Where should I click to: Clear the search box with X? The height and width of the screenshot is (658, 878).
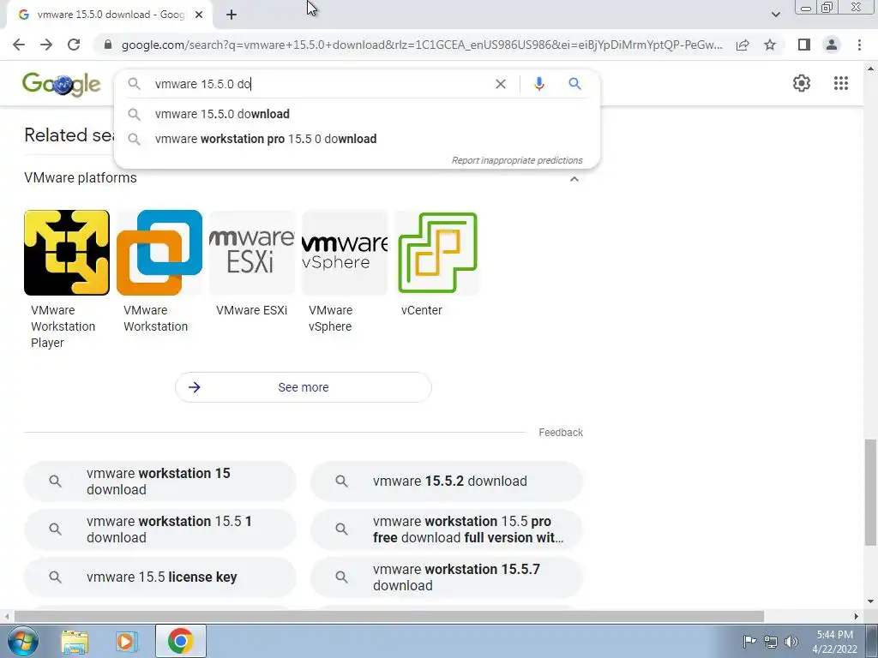pyautogui.click(x=501, y=84)
